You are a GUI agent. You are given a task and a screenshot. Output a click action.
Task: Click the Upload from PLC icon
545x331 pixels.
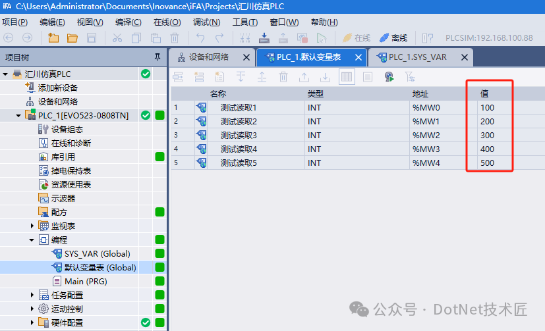click(x=283, y=38)
